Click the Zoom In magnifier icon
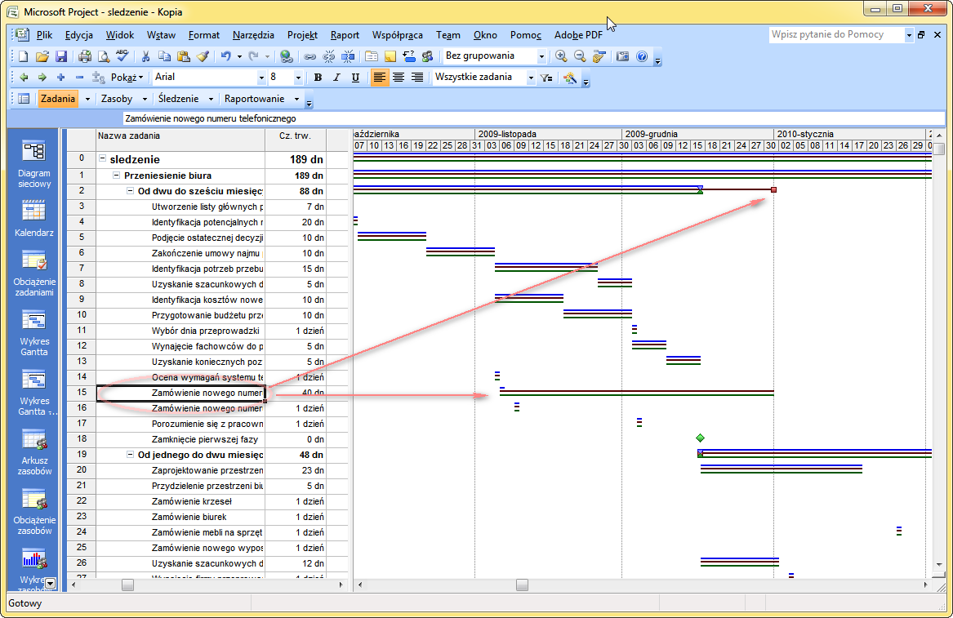The height and width of the screenshot is (618, 953). coord(561,56)
